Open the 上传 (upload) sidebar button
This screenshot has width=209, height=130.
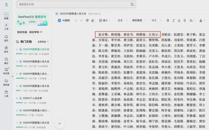click(x=6, y=27)
